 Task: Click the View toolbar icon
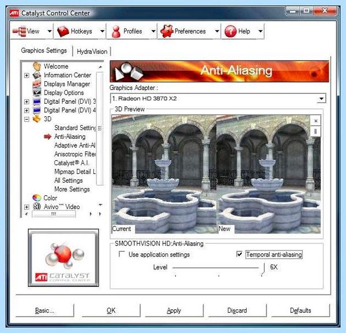[19, 31]
